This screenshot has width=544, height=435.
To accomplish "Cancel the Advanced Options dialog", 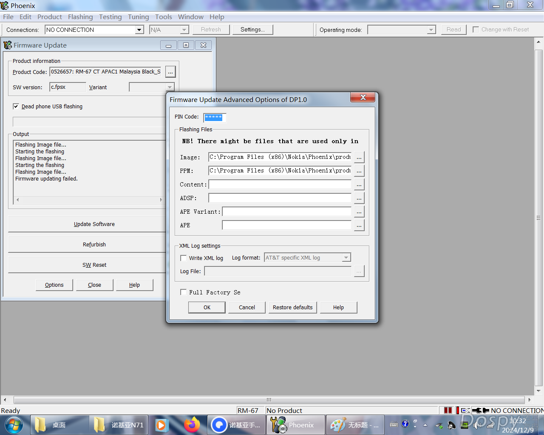I will pyautogui.click(x=247, y=308).
